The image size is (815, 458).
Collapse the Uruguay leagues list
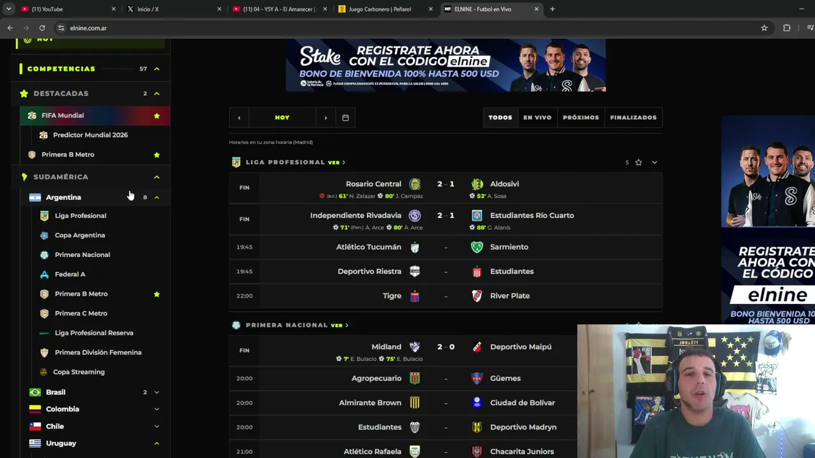(x=157, y=443)
